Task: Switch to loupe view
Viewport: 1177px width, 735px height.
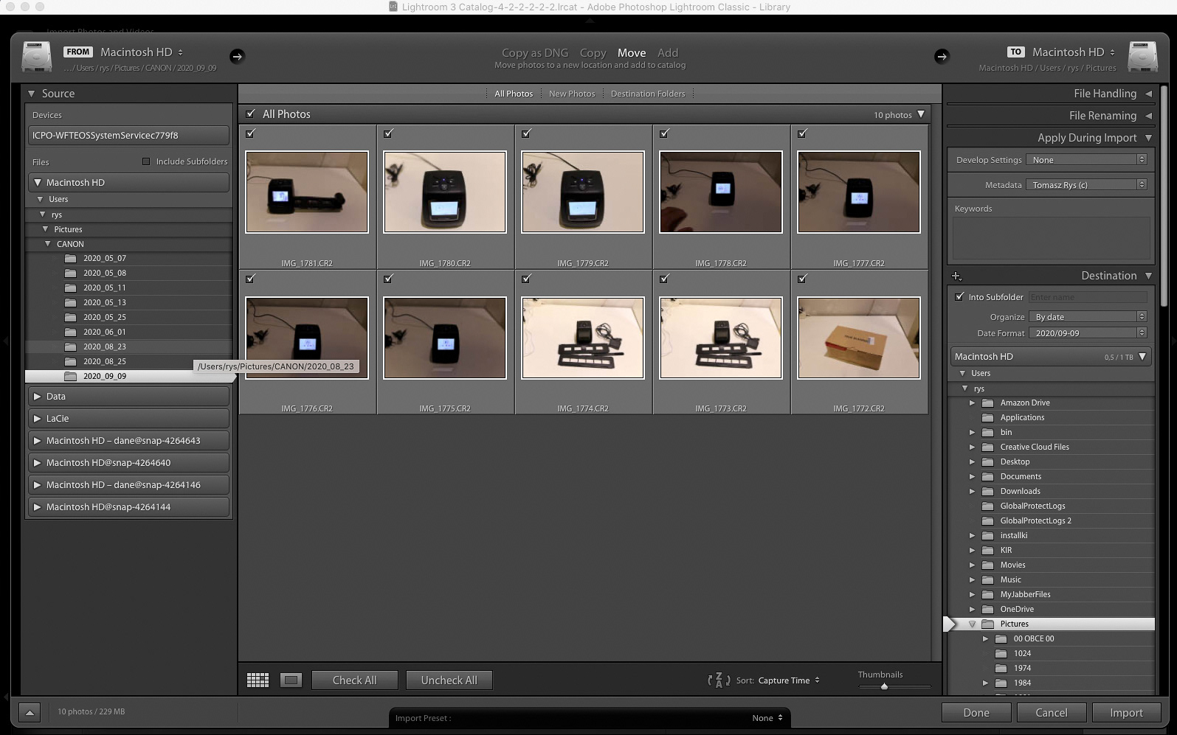Action: coord(291,680)
